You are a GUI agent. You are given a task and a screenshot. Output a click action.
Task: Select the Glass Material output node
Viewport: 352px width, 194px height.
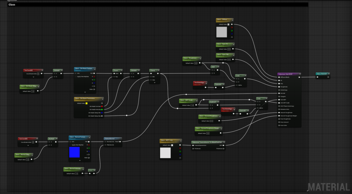click(322, 74)
